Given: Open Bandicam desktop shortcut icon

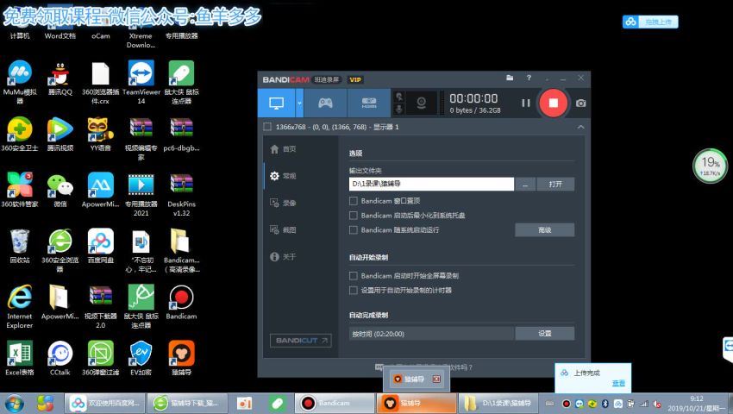Looking at the screenshot, I should tap(181, 302).
